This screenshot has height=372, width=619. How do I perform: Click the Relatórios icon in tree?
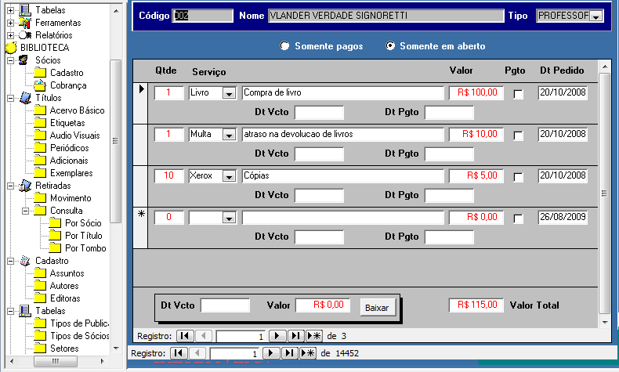[x=25, y=35]
